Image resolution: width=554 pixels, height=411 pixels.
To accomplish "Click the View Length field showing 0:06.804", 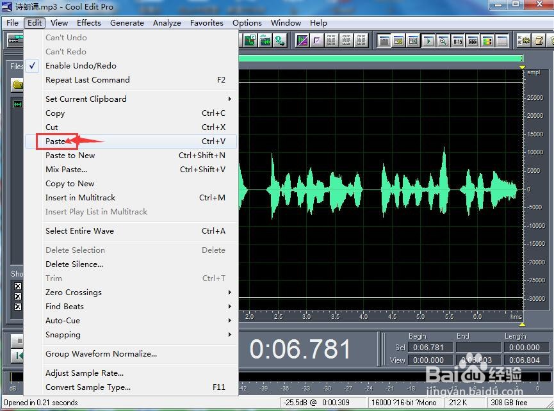I will coord(526,360).
